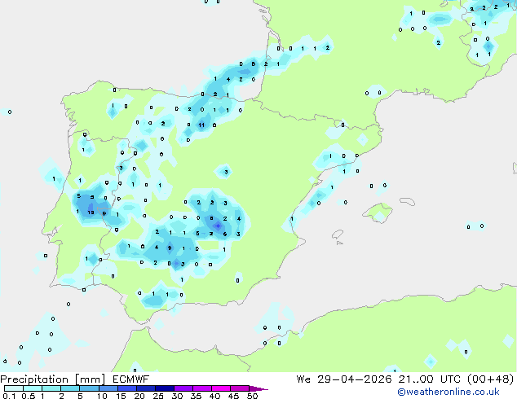
Task: Click the '45' legend scale label
Action: [x=233, y=396]
